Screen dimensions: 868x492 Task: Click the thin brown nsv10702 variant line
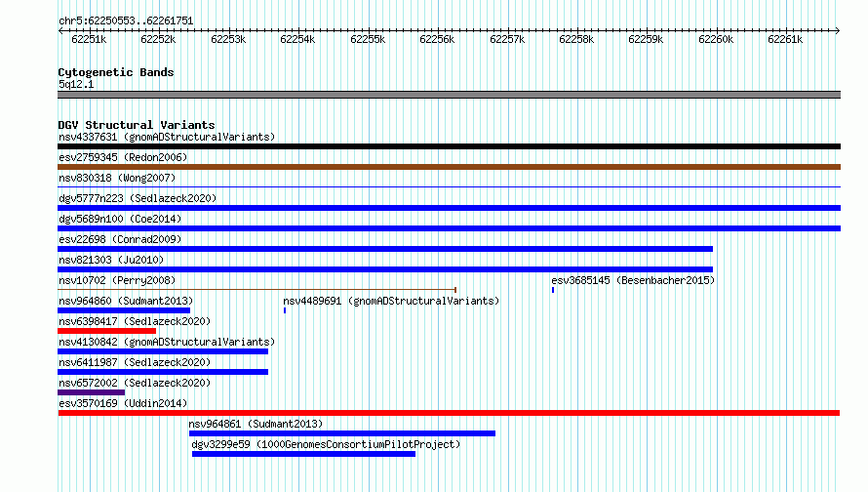(x=256, y=289)
